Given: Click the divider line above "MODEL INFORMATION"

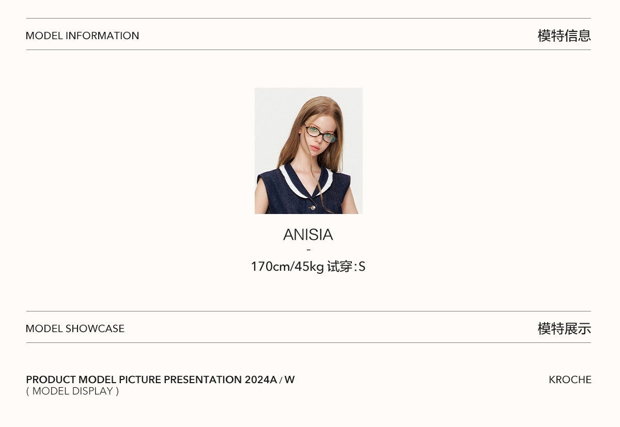Looking at the screenshot, I should click(x=308, y=19).
